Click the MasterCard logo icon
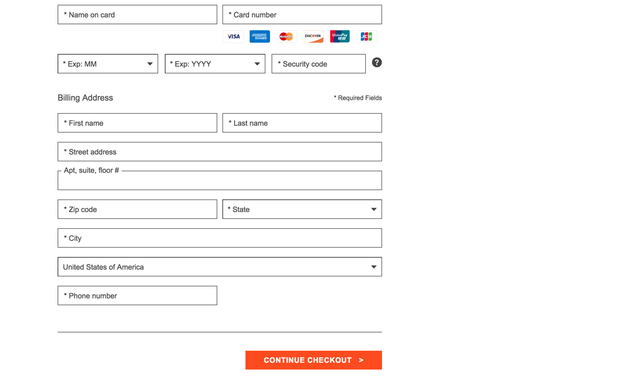 pyautogui.click(x=286, y=36)
